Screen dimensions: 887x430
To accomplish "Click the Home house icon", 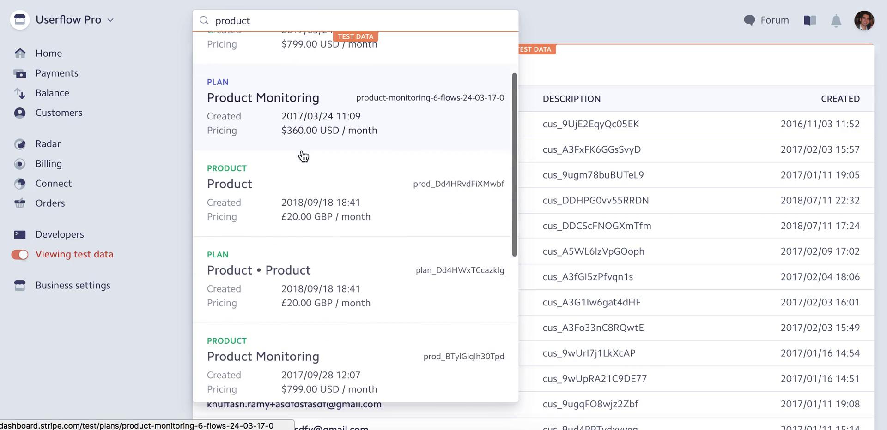I will 20,53.
